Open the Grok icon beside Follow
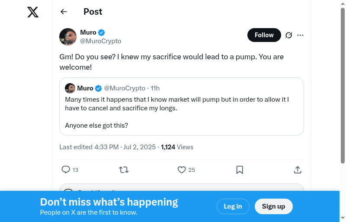346x222 pixels. click(x=289, y=35)
